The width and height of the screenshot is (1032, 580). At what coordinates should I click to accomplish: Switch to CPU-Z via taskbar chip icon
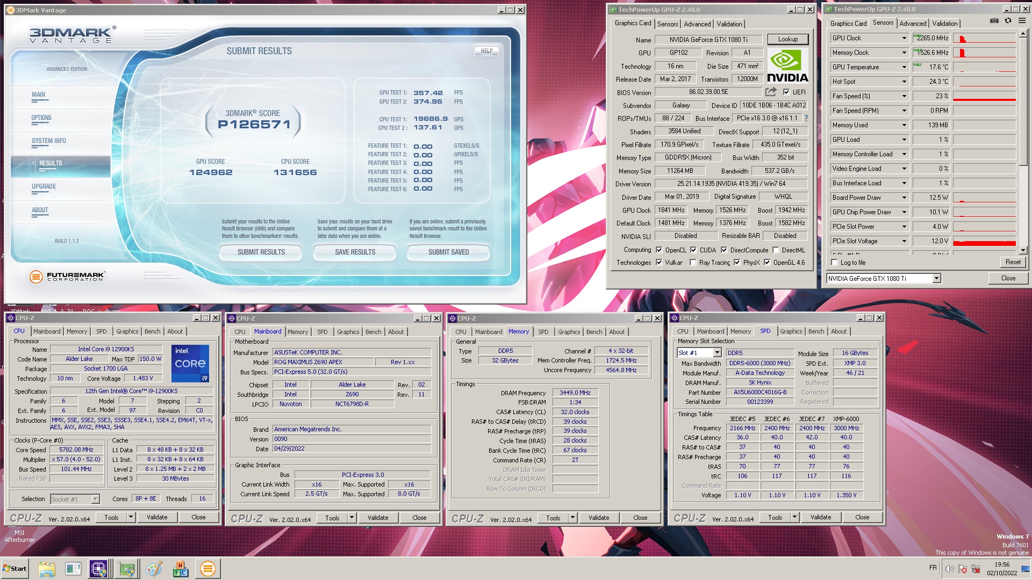99,569
